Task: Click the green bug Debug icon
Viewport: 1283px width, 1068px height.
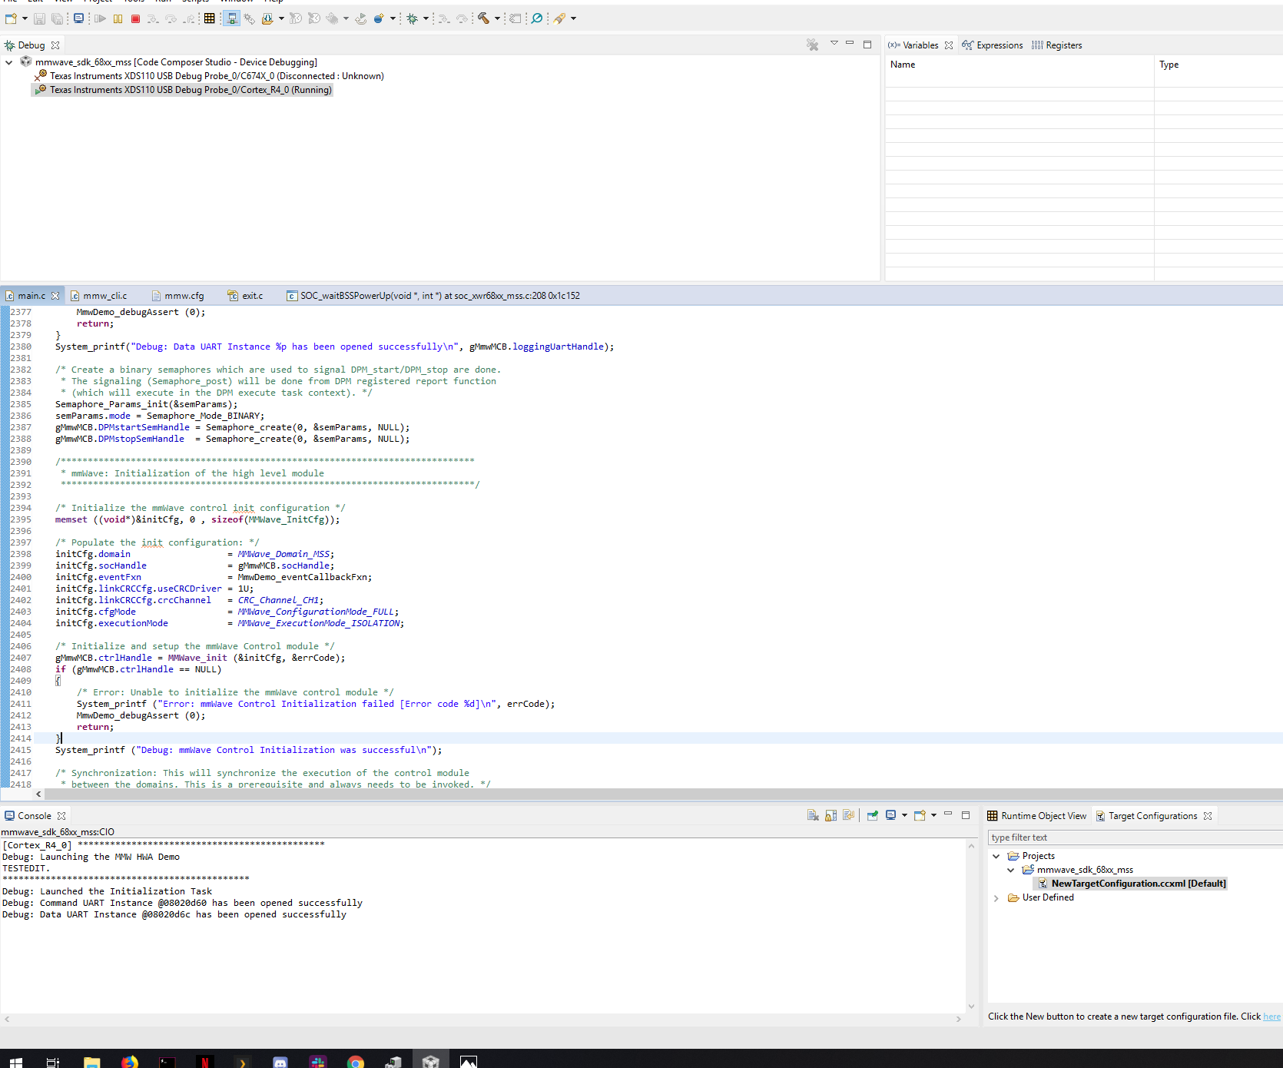Action: pos(413,18)
